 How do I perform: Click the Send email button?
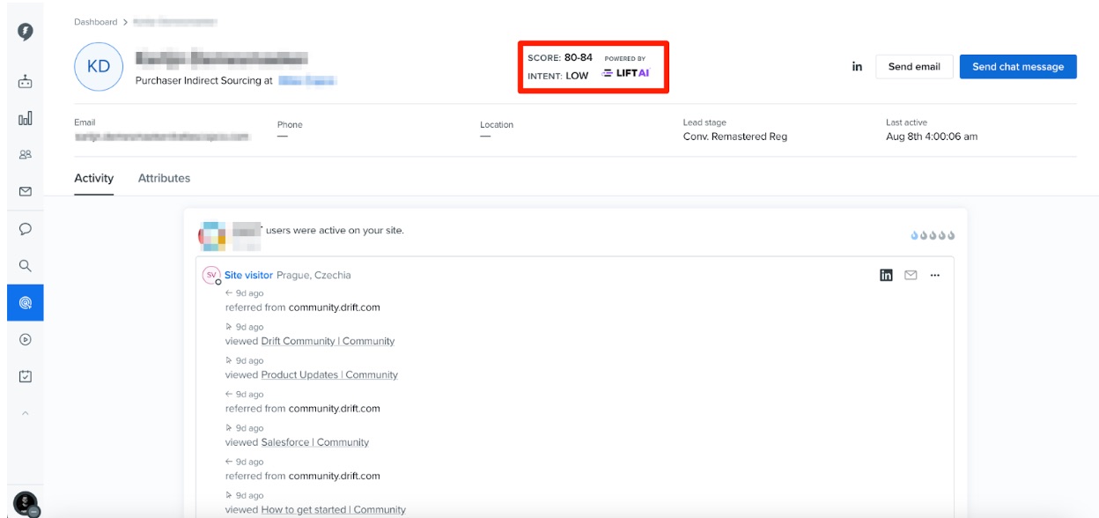[x=914, y=67]
